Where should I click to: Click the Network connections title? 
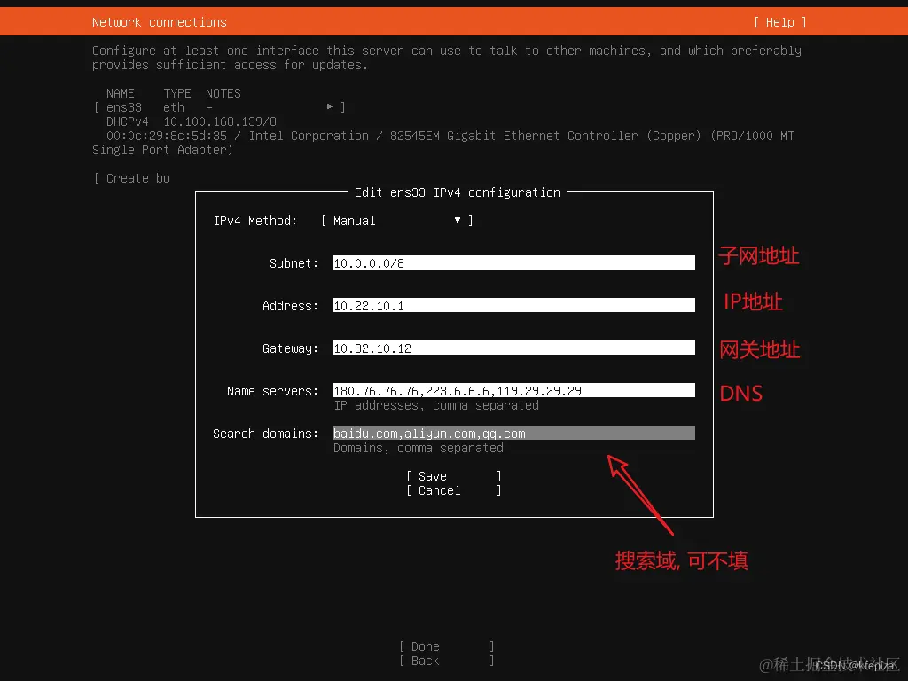click(x=160, y=22)
